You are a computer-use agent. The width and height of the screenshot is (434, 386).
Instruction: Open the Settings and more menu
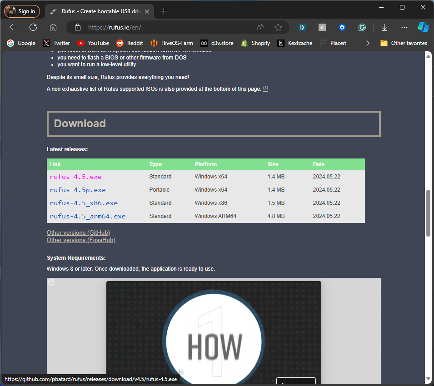pos(404,27)
